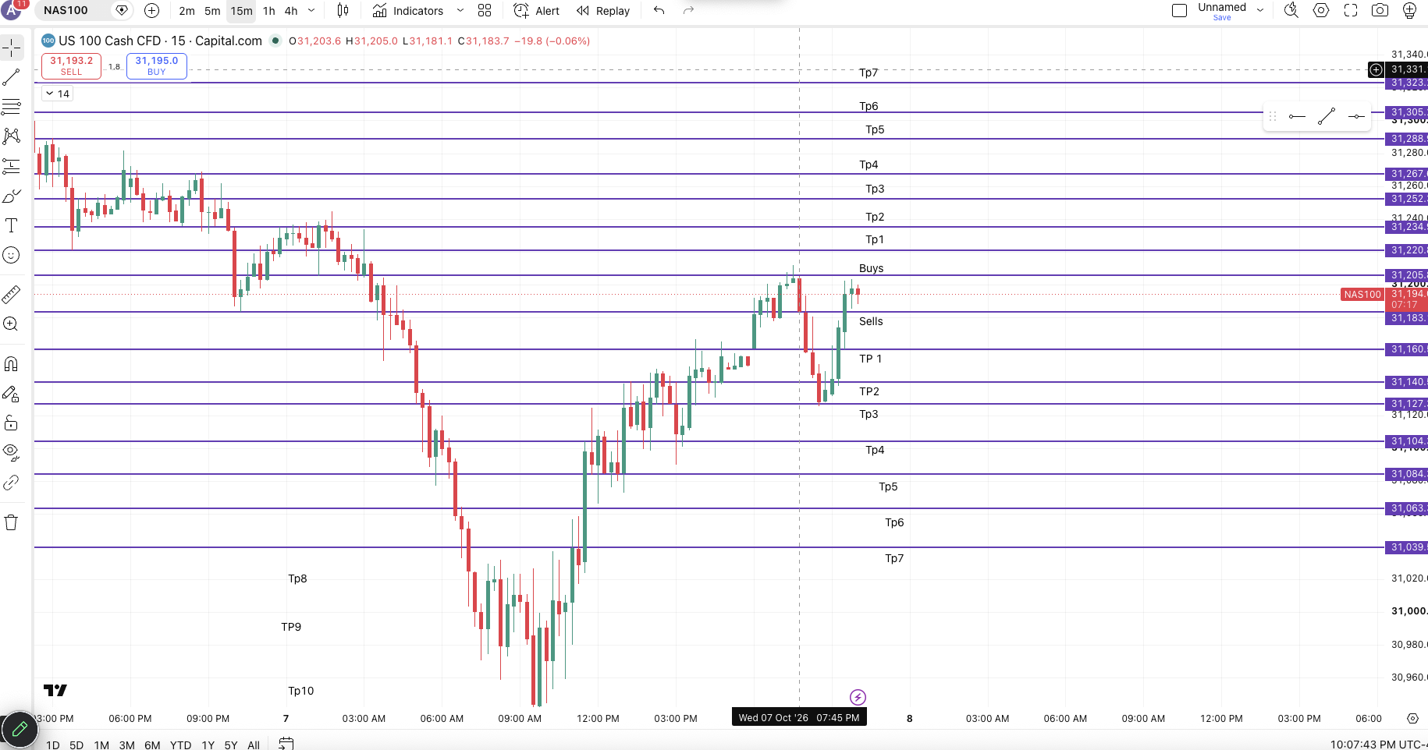Select the 5D date range
The image size is (1428, 750).
click(x=76, y=745)
